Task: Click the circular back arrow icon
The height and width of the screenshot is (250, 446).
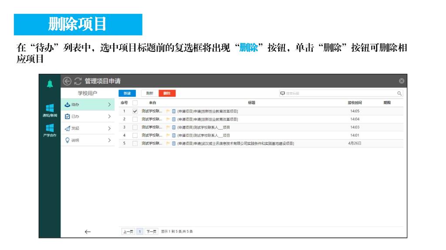Action: 67,81
